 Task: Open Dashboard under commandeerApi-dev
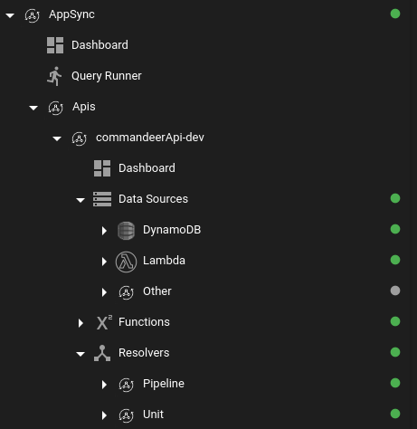click(x=147, y=168)
